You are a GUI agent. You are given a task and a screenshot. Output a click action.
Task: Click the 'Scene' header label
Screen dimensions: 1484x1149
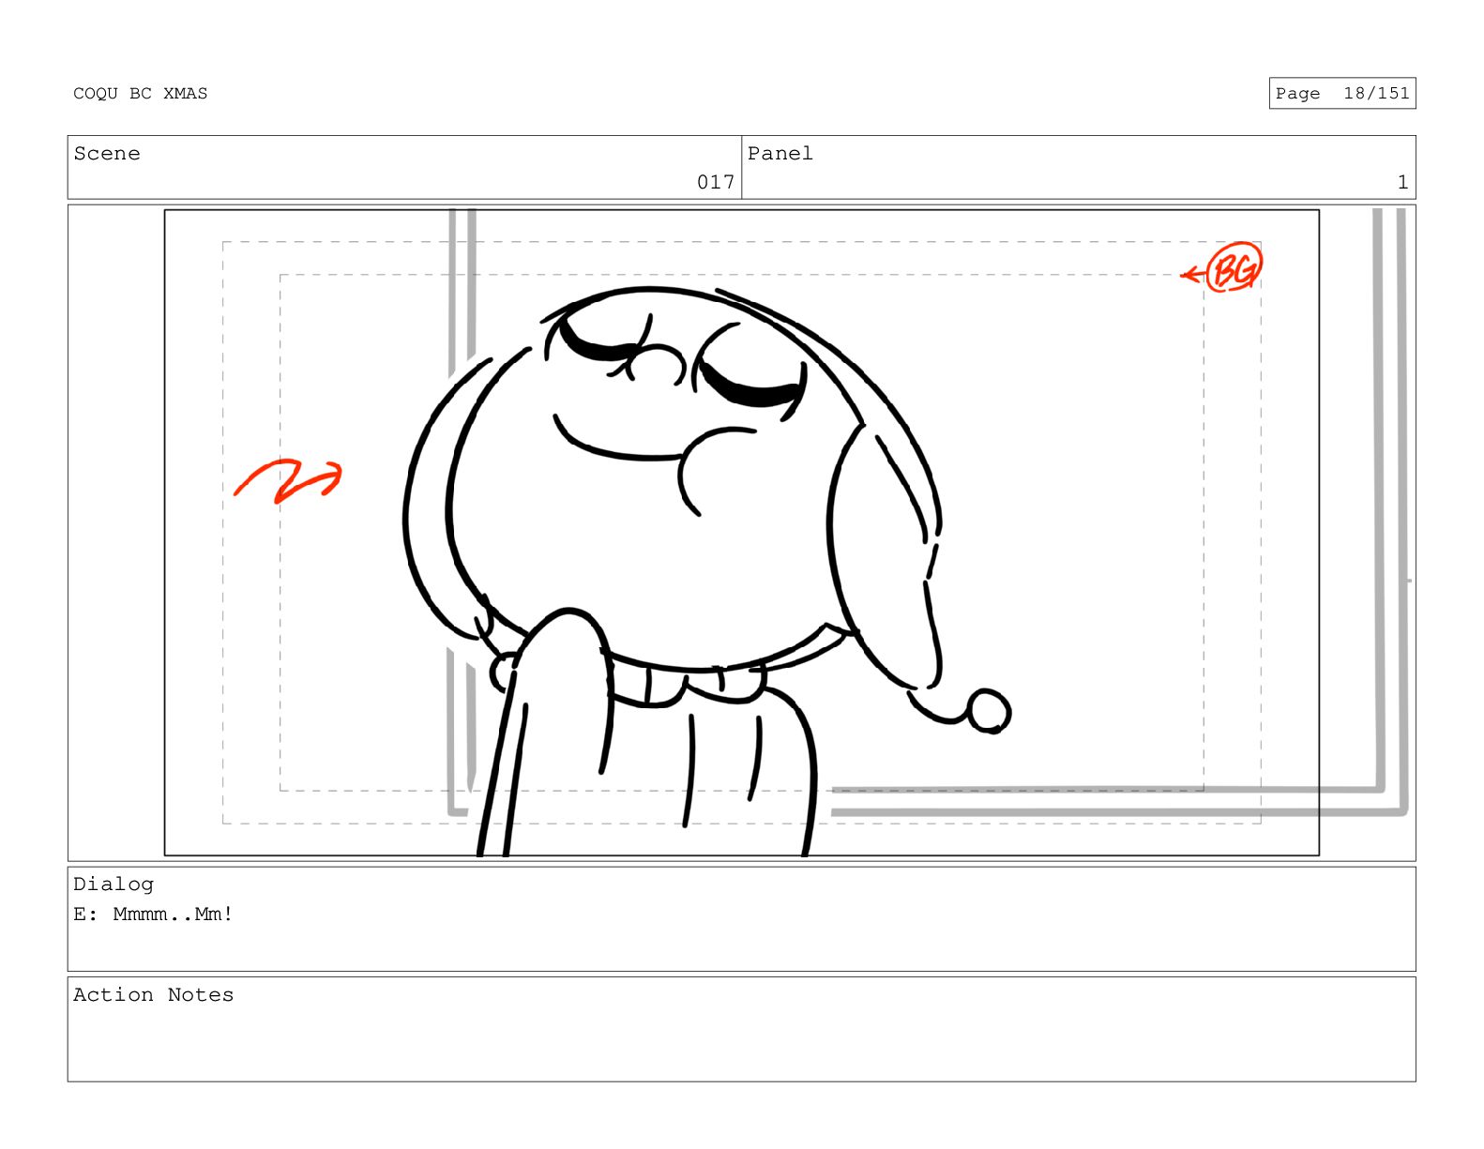click(x=107, y=154)
